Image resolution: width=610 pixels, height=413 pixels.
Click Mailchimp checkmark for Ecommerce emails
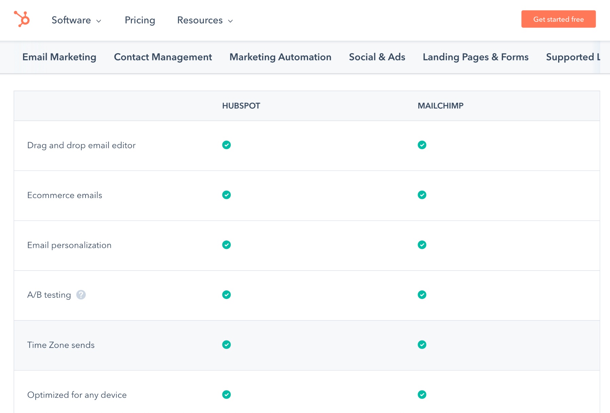pos(422,195)
